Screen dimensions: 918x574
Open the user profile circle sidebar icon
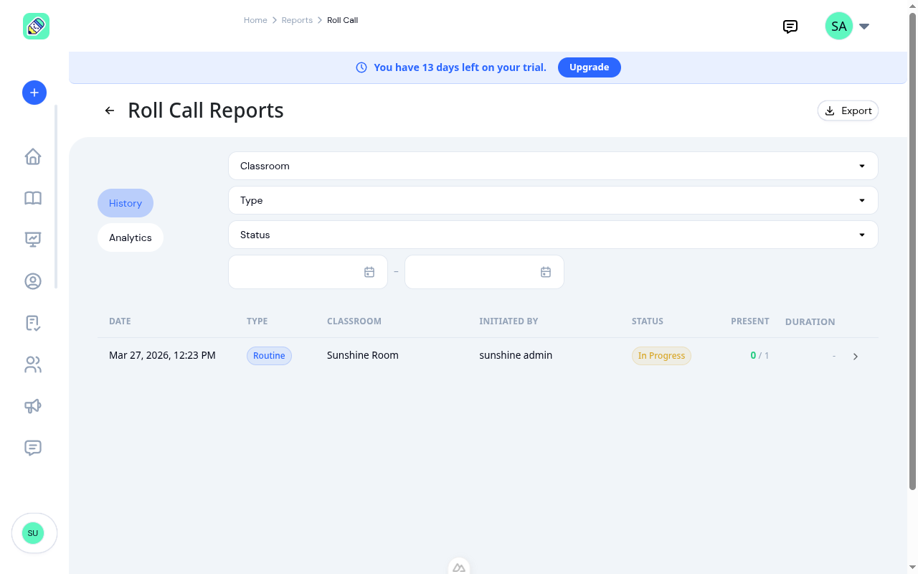pos(33,281)
